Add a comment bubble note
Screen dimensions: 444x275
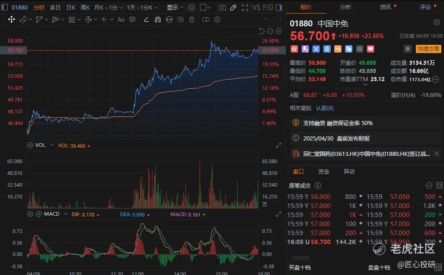pyautogui.click(x=132, y=19)
